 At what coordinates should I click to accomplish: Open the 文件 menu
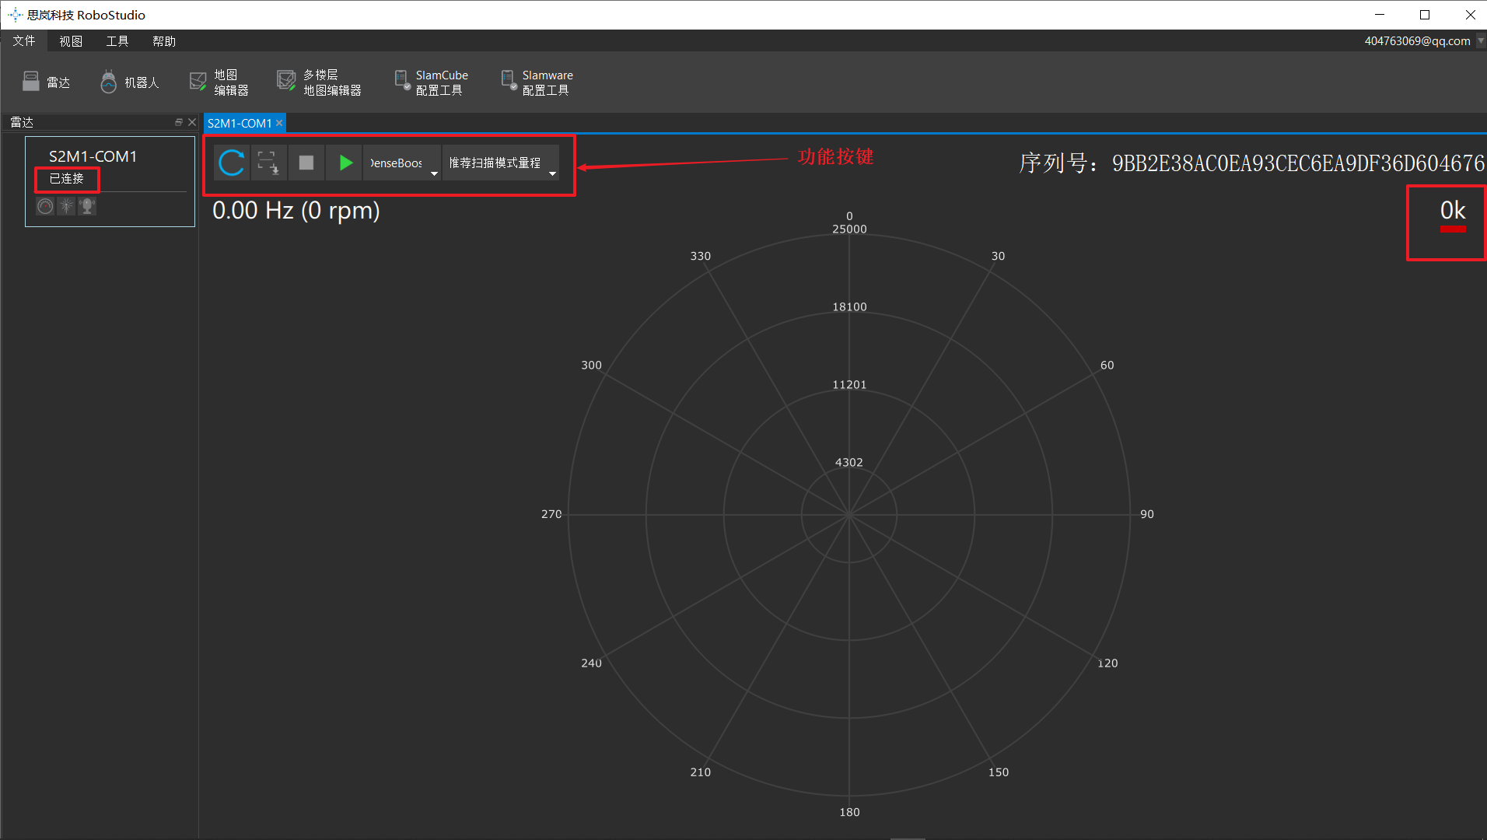pyautogui.click(x=24, y=41)
